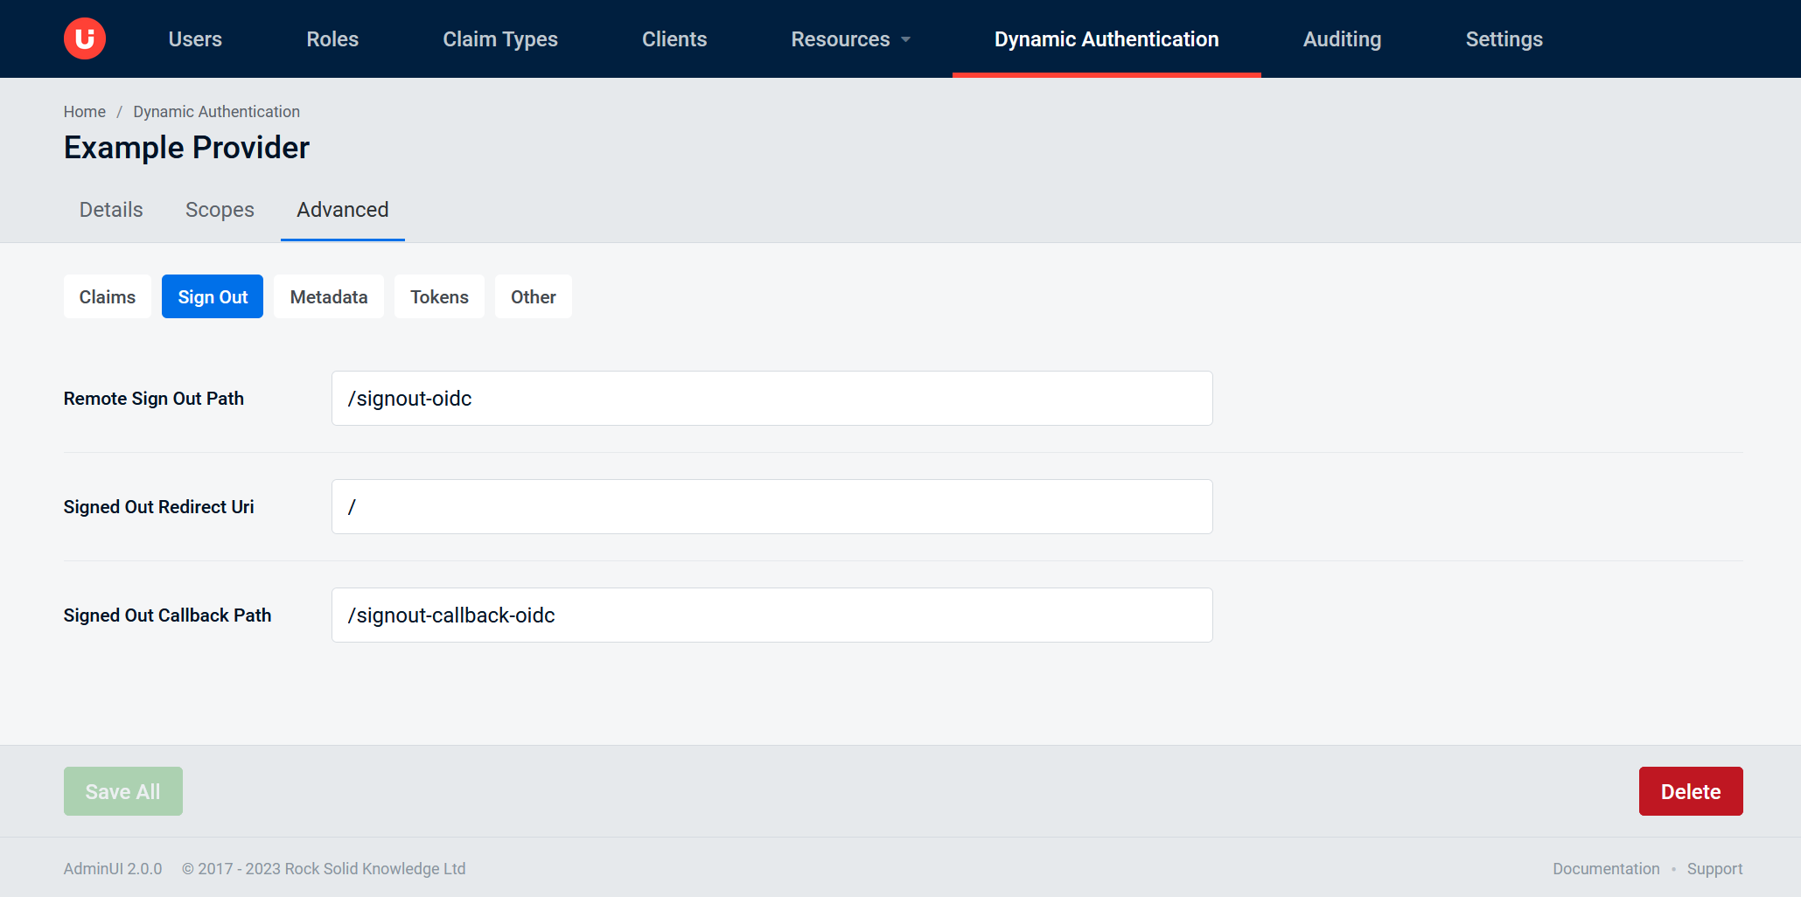Viewport: 1801px width, 897px height.
Task: Click Dynamic Authentication breadcrumb link
Action: click(x=216, y=112)
